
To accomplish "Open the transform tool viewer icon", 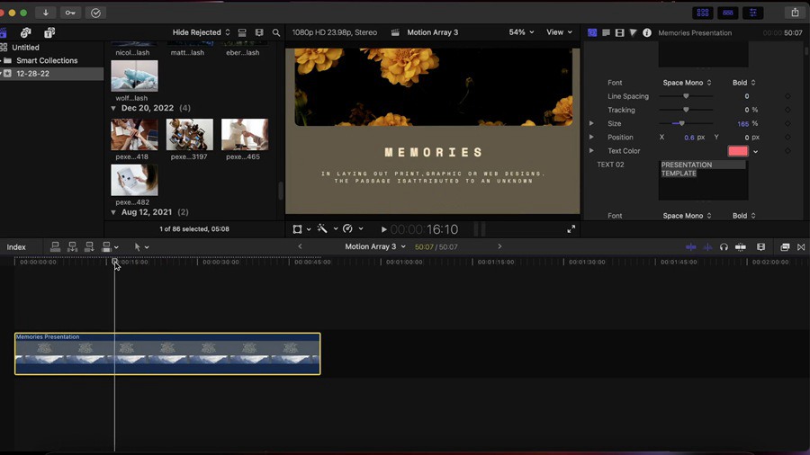I will coord(297,229).
